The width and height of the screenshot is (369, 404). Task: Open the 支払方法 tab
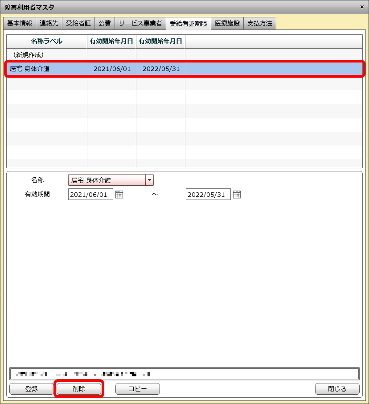click(x=260, y=23)
